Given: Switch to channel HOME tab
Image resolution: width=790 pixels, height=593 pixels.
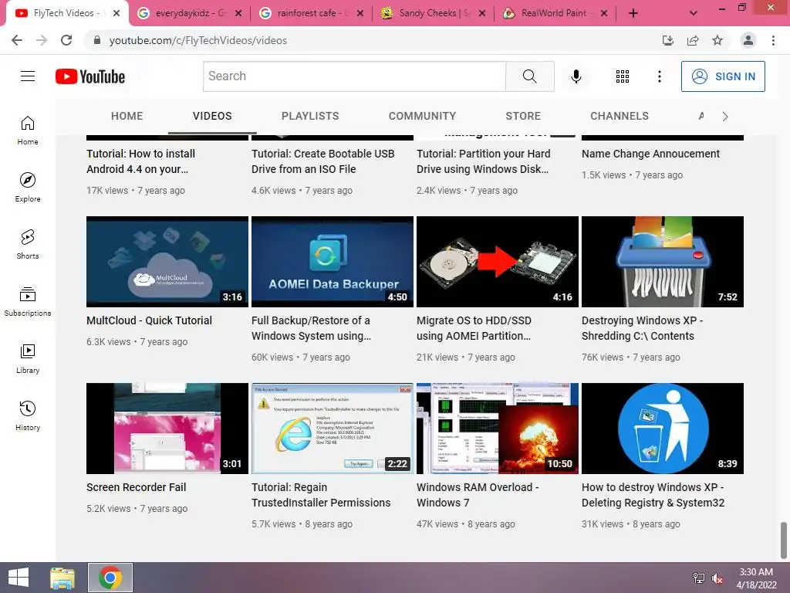Looking at the screenshot, I should (x=127, y=116).
